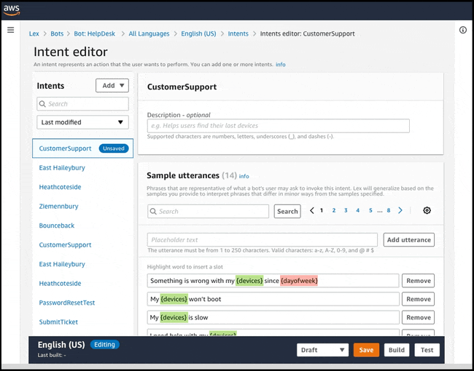Open English (US) breadcrumb

coord(198,33)
